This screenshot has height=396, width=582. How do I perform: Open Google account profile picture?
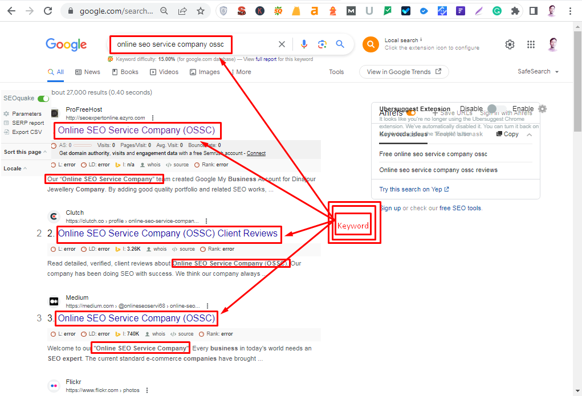pyautogui.click(x=553, y=44)
